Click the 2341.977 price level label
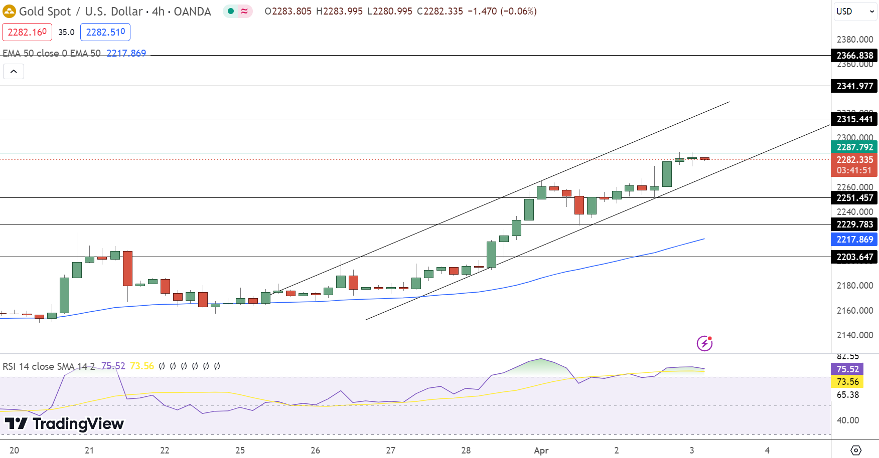This screenshot has height=458, width=879. 854,86
